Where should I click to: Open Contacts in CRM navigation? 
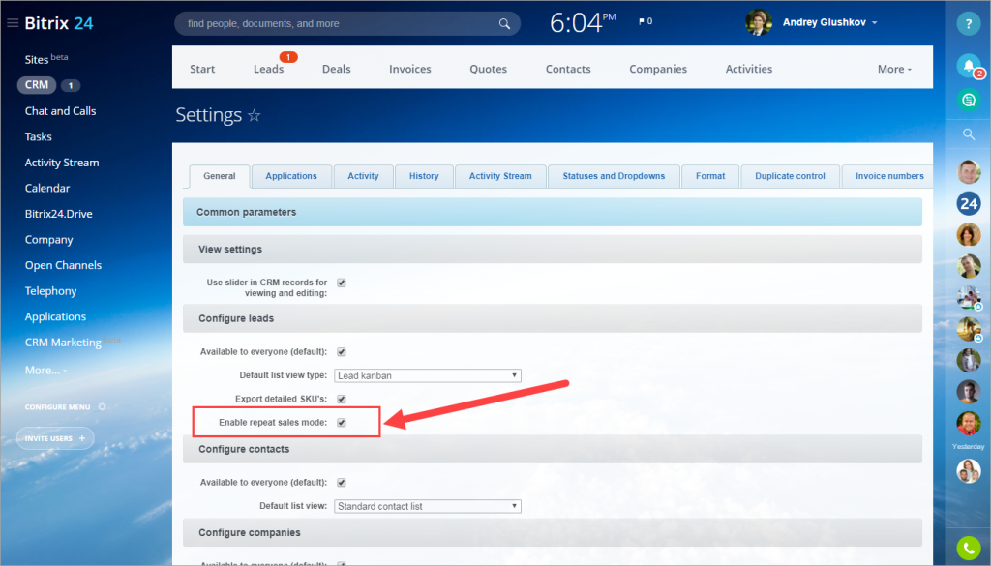[x=568, y=69]
